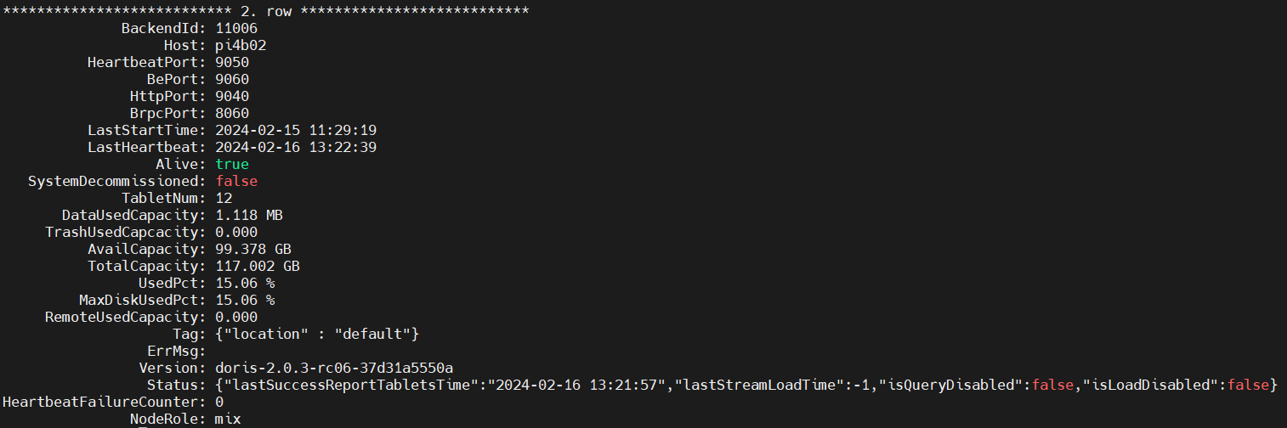Click the NodeRole value mix

click(228, 419)
